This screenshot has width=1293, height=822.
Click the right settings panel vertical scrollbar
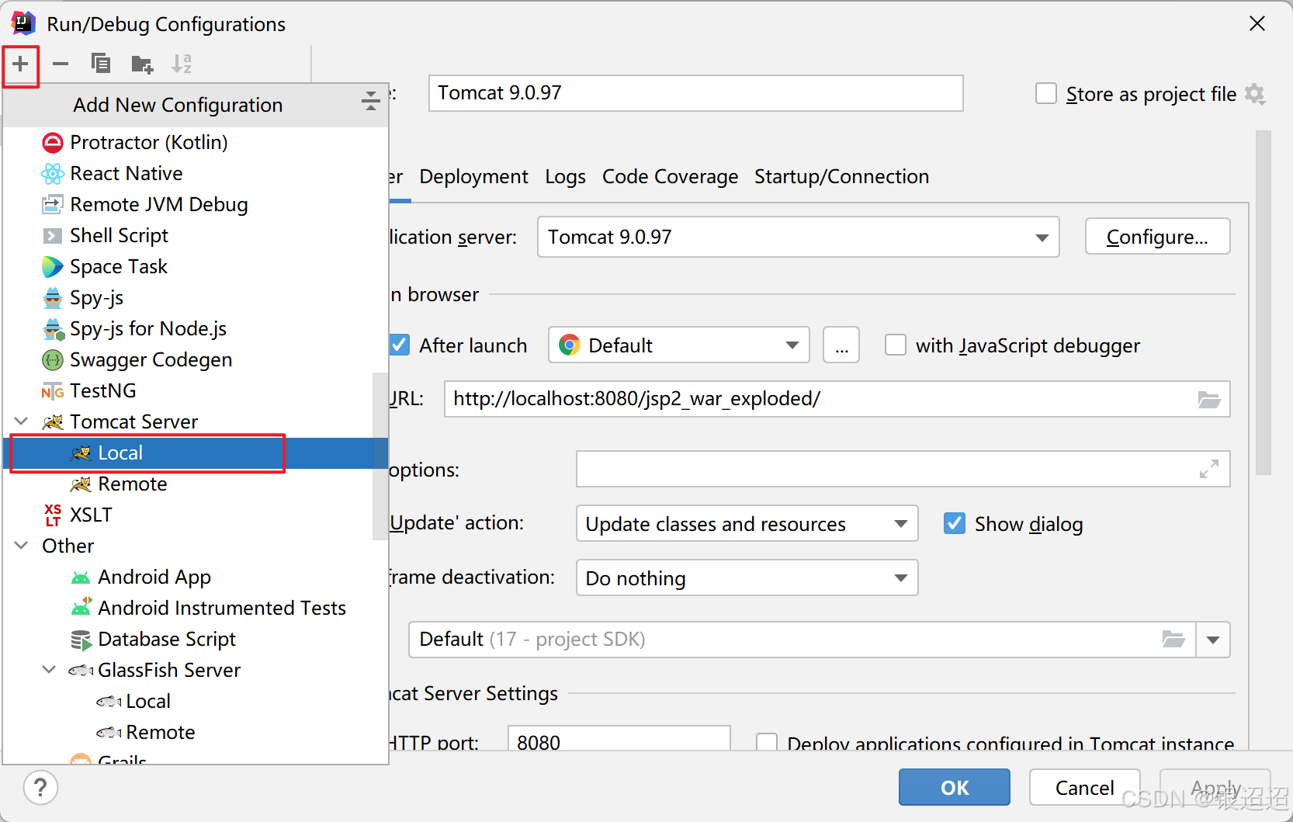point(1264,303)
